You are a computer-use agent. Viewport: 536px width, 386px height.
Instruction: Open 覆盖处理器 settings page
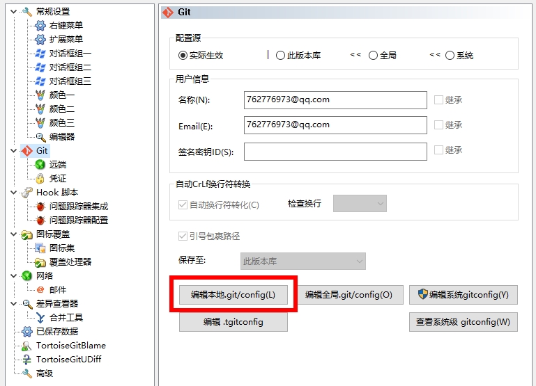(70, 262)
